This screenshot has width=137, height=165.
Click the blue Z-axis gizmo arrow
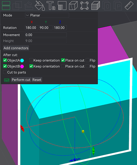pos(75,160)
